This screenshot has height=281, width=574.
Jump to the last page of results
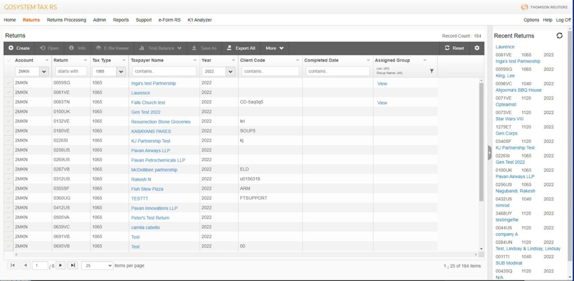click(73, 265)
